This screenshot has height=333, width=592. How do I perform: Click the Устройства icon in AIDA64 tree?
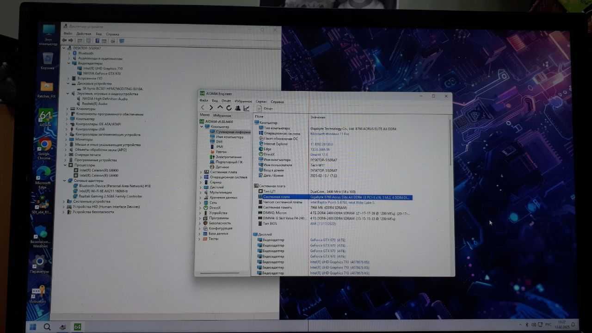206,213
